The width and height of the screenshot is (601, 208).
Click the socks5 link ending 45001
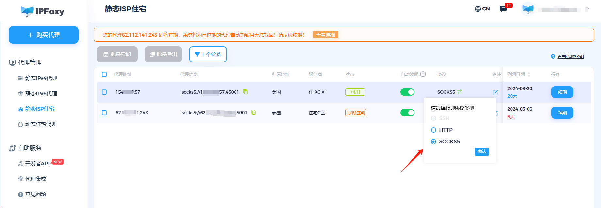tap(210, 92)
